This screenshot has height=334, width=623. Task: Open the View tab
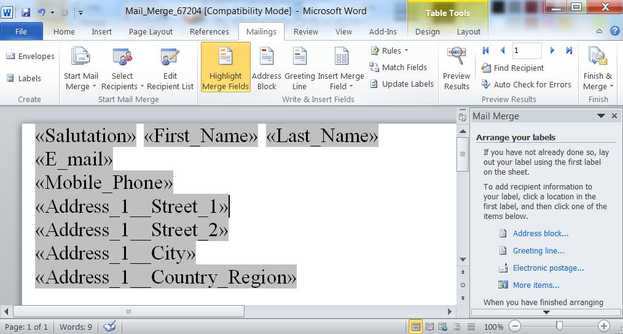343,32
